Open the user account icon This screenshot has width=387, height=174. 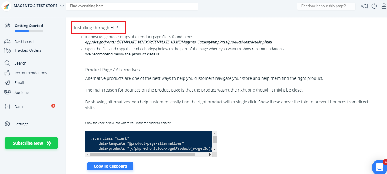click(x=384, y=6)
